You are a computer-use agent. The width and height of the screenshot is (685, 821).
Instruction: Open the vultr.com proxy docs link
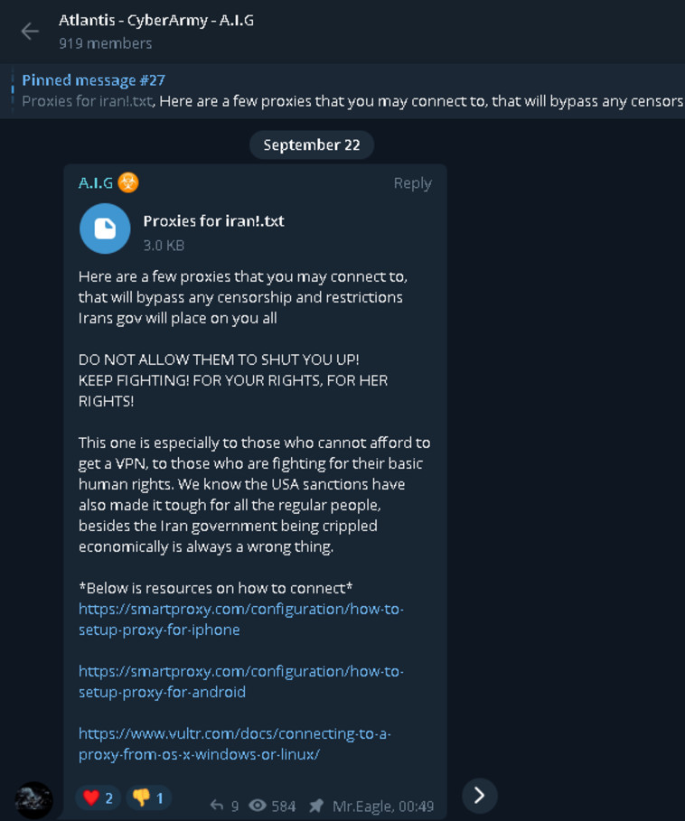pos(234,743)
